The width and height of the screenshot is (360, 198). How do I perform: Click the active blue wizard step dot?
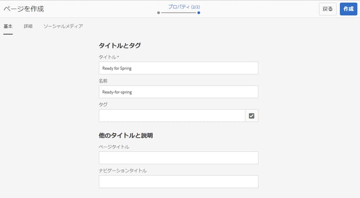tap(199, 13)
